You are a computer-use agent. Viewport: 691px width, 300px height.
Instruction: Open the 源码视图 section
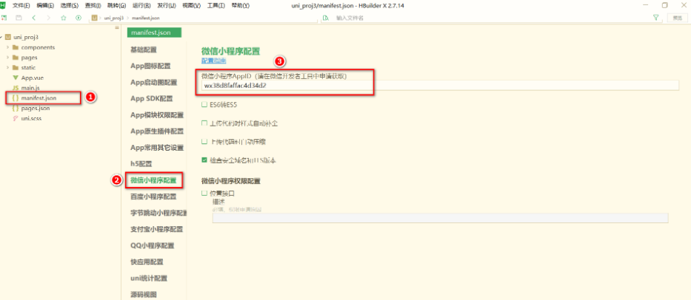tap(144, 294)
